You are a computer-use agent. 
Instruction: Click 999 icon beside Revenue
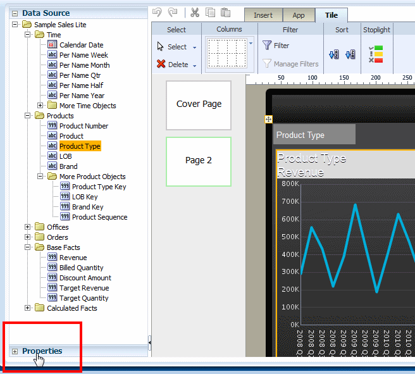(52, 257)
